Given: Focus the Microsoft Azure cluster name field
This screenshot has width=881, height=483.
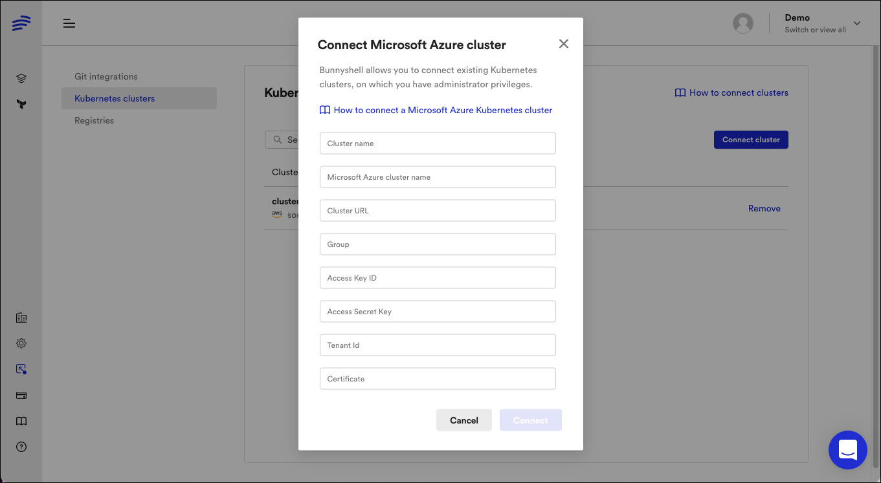Looking at the screenshot, I should [438, 177].
